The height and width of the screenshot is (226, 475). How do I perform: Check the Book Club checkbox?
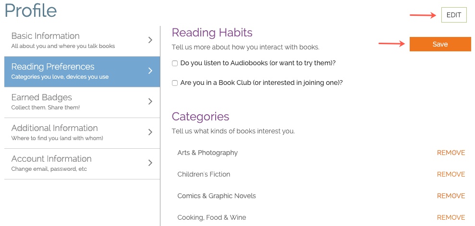point(175,83)
